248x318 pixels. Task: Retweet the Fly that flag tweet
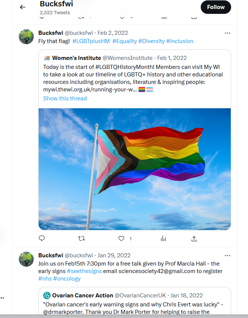pos(81,238)
